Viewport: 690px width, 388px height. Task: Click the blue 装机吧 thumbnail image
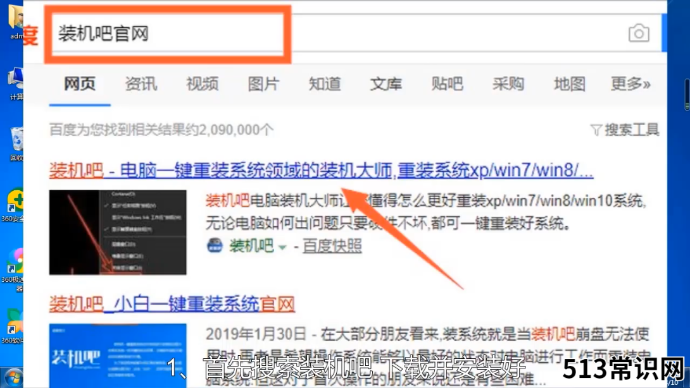tap(118, 356)
